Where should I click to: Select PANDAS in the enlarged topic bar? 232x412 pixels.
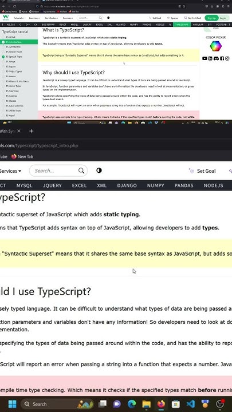click(184, 185)
